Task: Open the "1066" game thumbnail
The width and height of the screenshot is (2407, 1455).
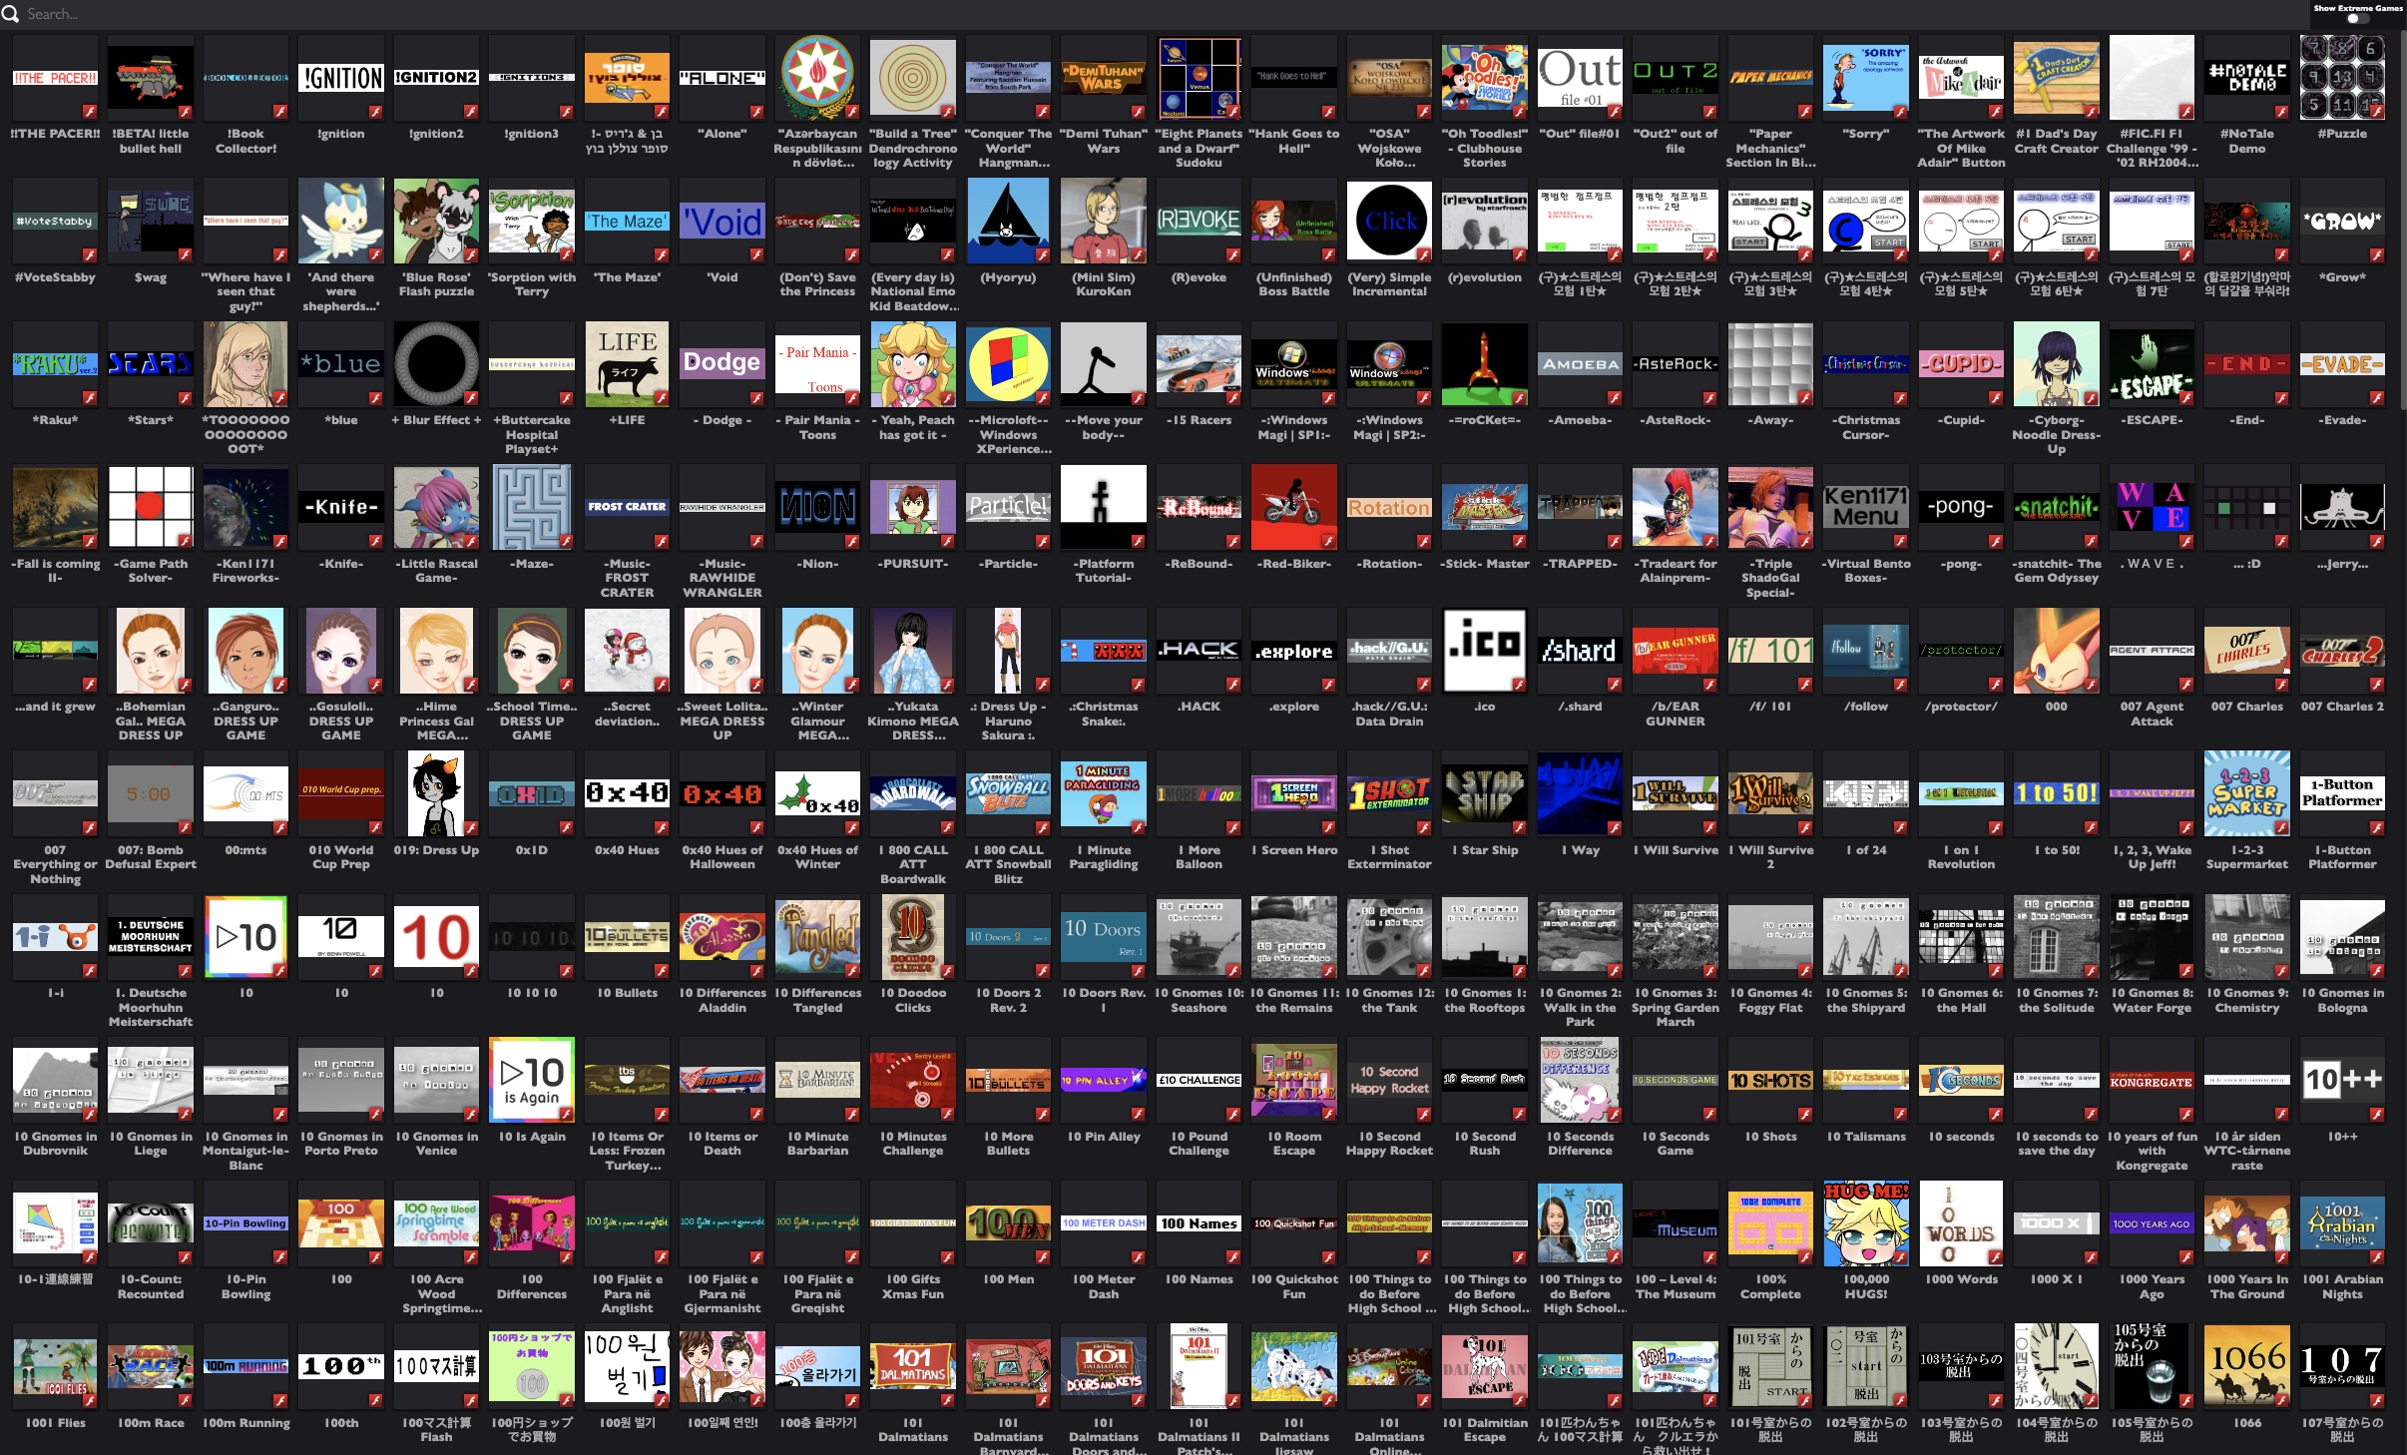Action: 2246,1366
